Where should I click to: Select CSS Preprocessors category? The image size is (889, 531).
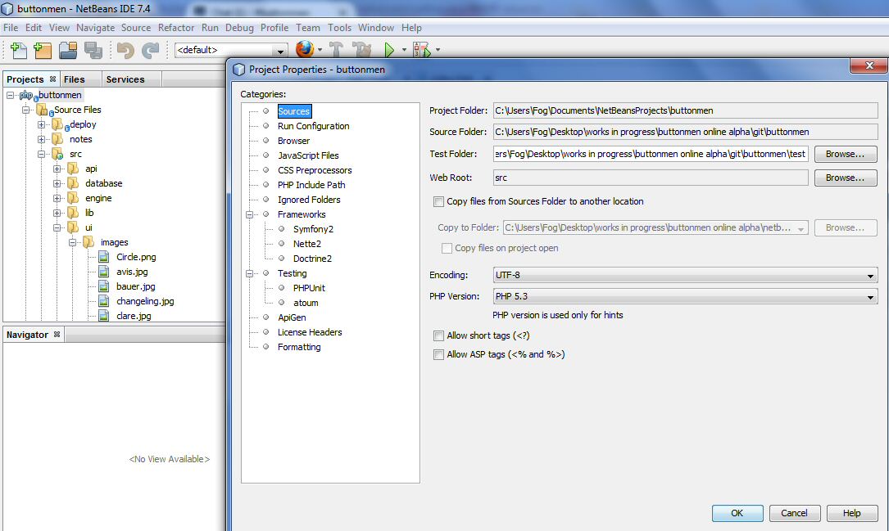coord(315,170)
